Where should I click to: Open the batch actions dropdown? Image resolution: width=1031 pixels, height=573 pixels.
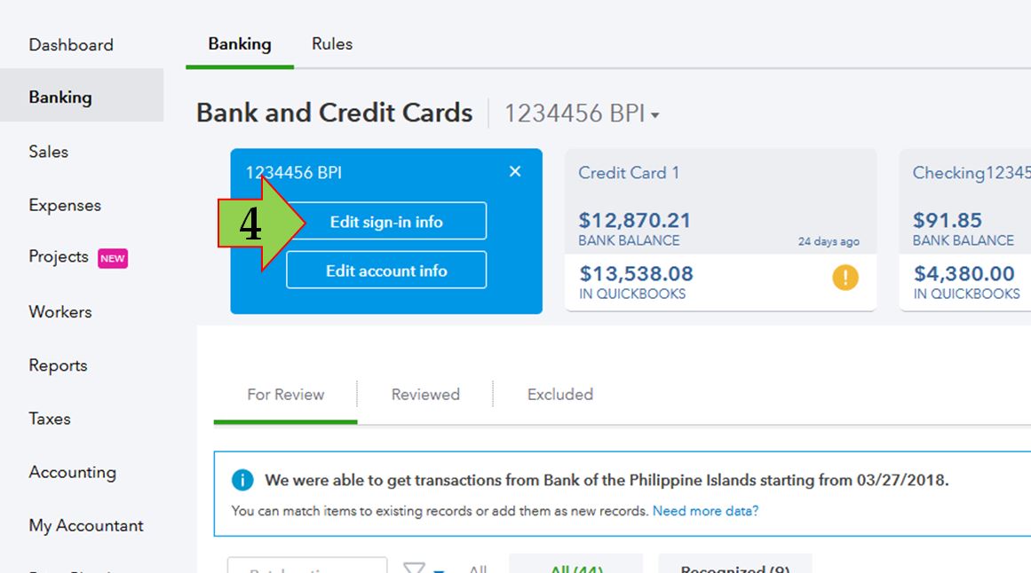coord(306,566)
